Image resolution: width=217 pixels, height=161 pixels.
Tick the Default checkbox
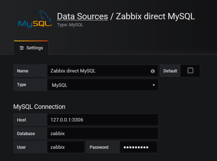190,70
